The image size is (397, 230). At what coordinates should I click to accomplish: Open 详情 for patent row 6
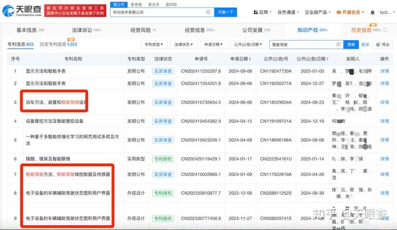pos(384,158)
